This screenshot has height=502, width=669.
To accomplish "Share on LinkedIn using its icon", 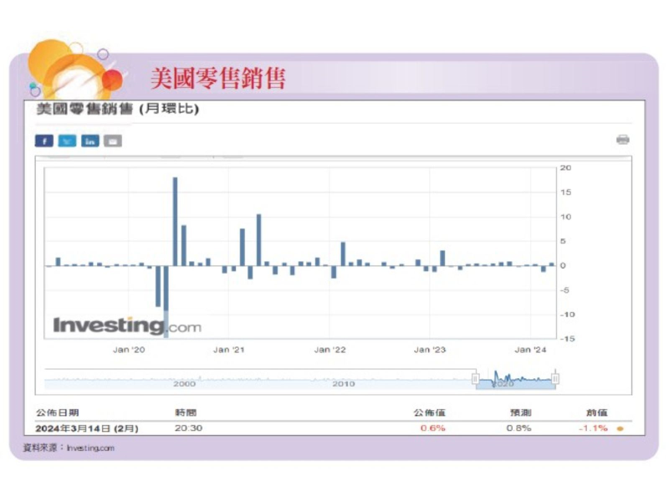I will [x=89, y=141].
